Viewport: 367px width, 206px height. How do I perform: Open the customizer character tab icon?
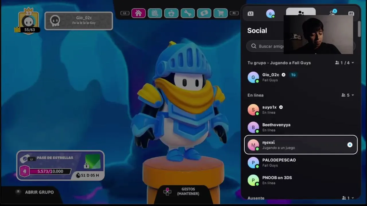pyautogui.click(x=171, y=13)
